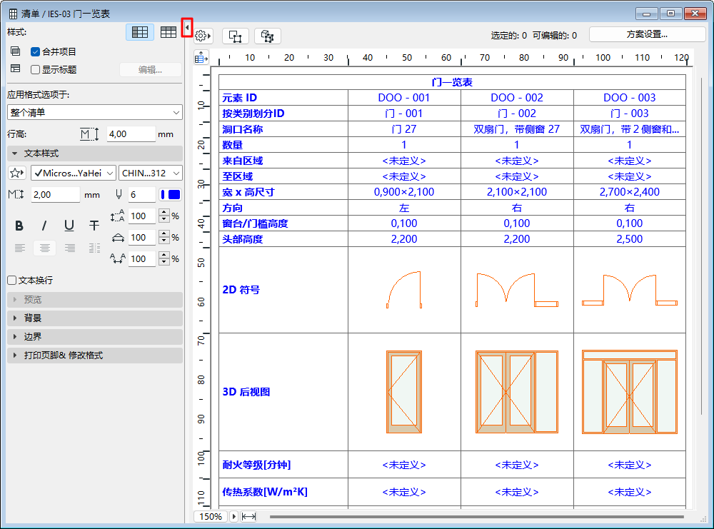Click the select-in-floor-plan toolbar icon

(236, 36)
